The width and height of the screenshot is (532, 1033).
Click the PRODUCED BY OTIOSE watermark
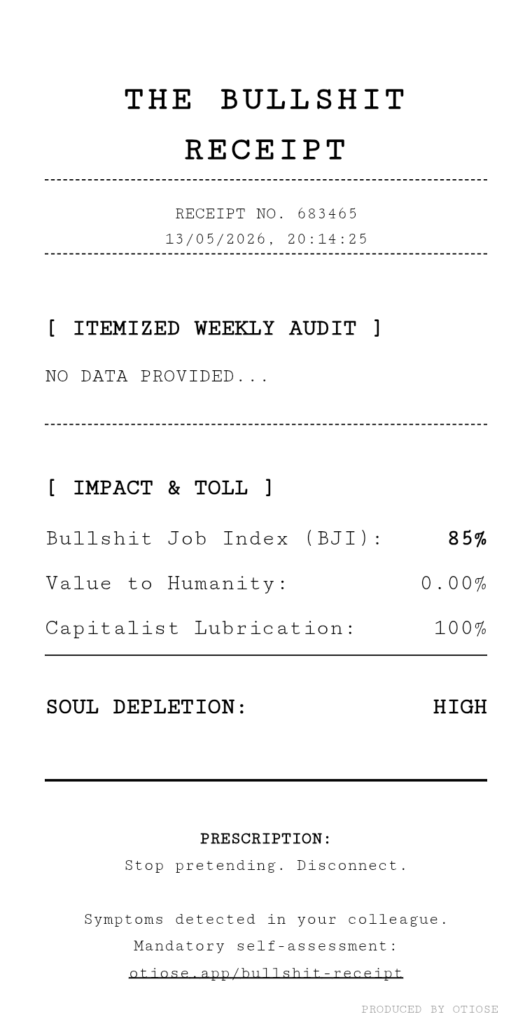click(x=430, y=1009)
